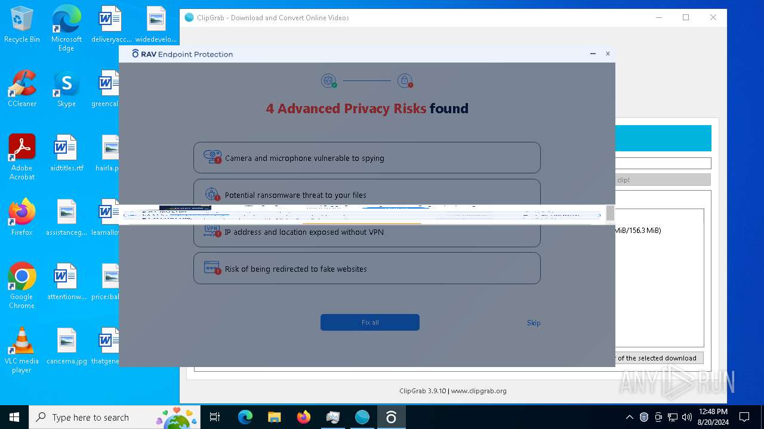This screenshot has width=764, height=429.
Task: Select the cancerna.jpg file
Action: pos(66,346)
